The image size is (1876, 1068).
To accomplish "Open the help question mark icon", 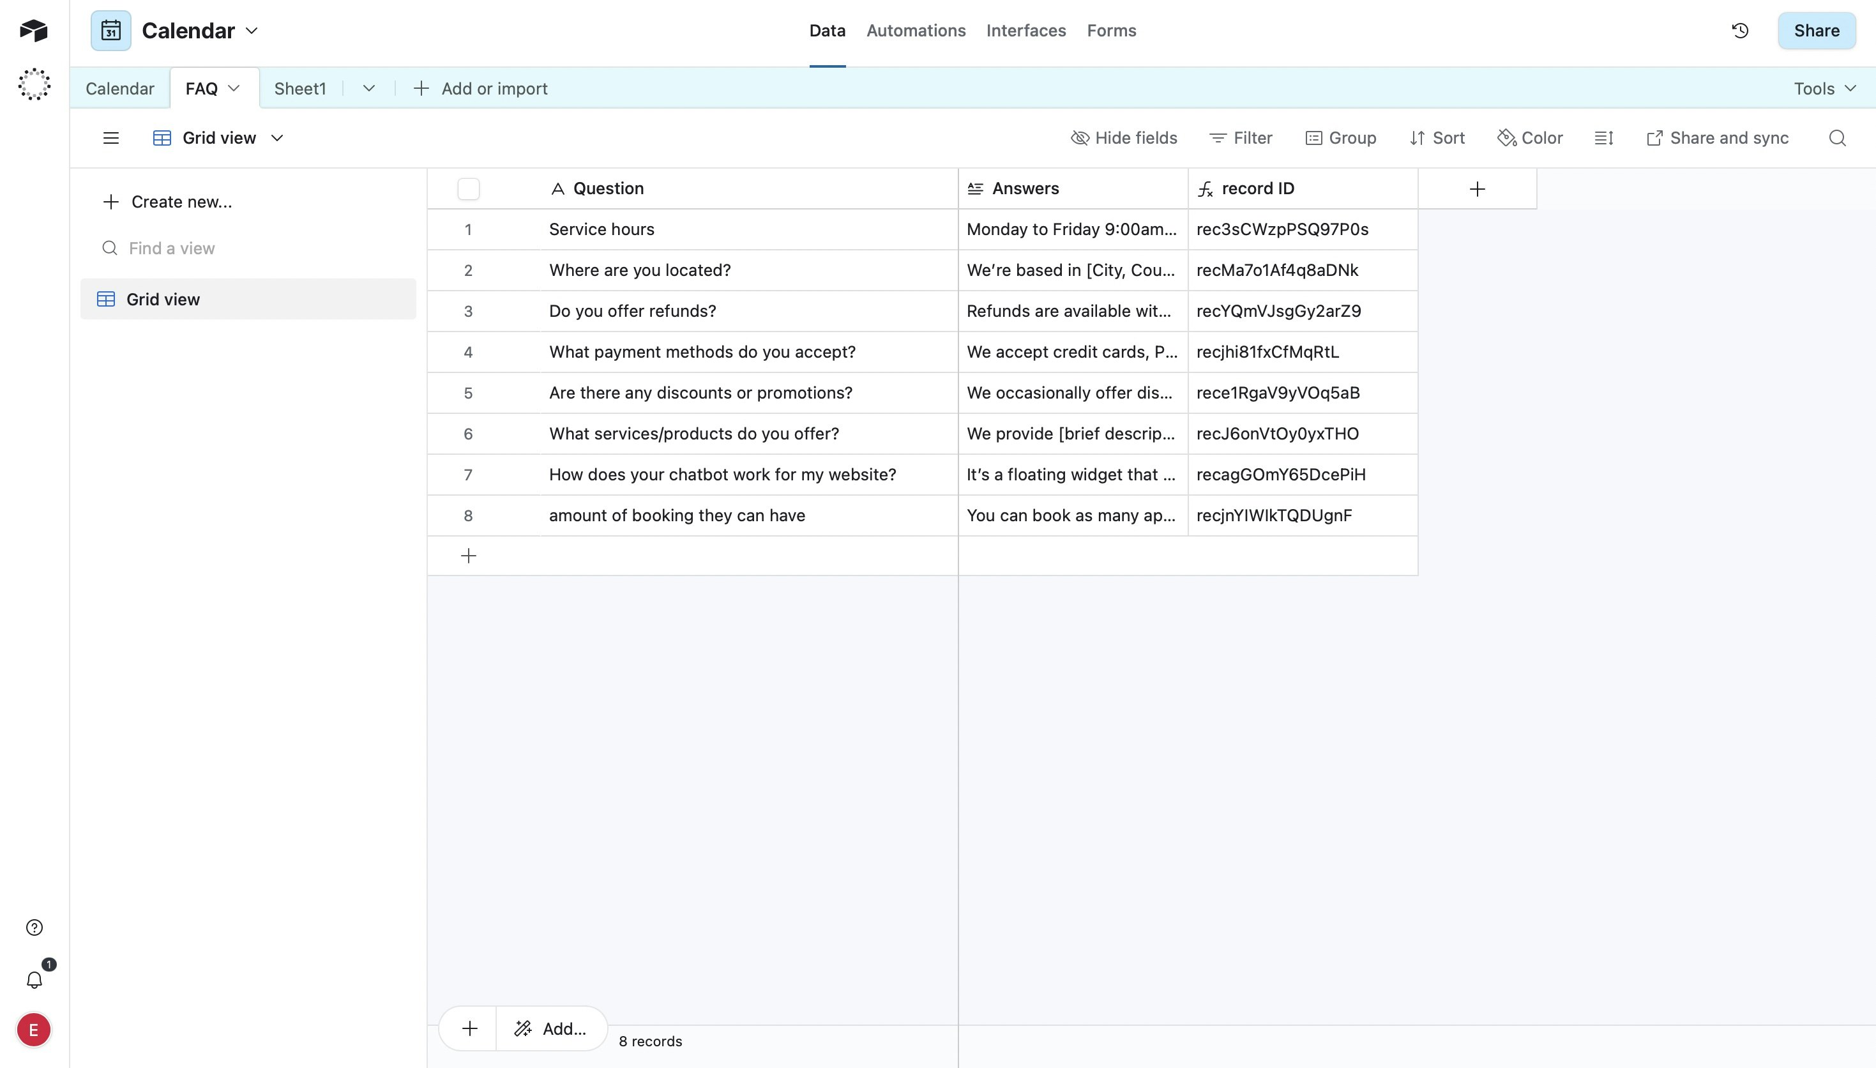I will point(34,927).
